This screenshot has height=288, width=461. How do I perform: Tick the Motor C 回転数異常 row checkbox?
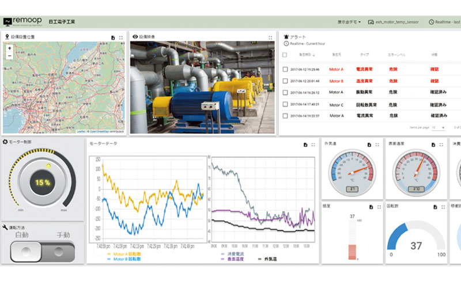285,104
